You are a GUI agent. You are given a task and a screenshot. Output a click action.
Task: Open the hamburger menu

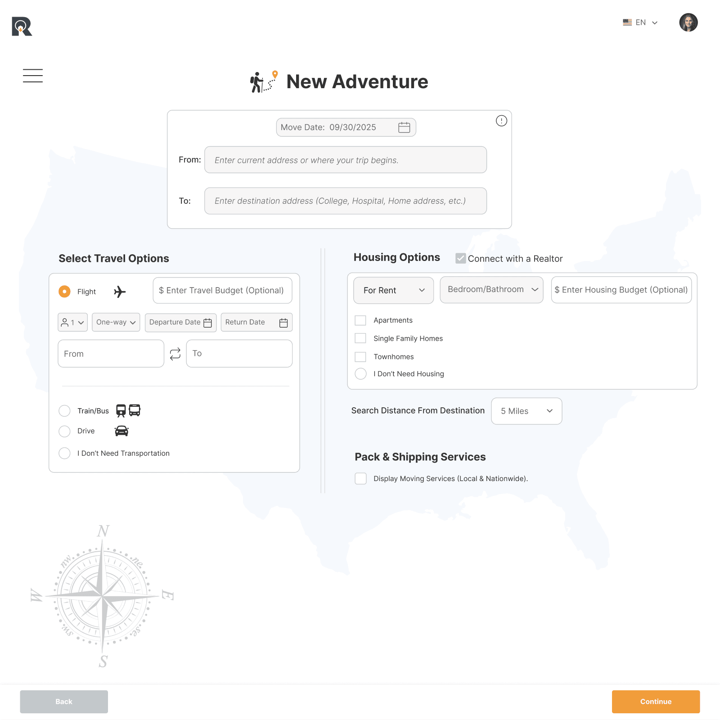tap(33, 76)
